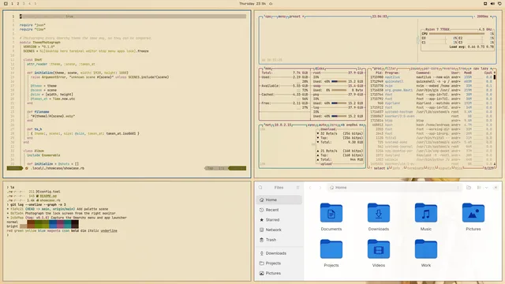This screenshot has width=505, height=284.
Task: Click the volume icon in the top bar
Action: click(492, 3)
